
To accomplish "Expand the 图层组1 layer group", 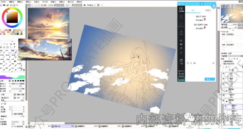I will click(x=227, y=91).
